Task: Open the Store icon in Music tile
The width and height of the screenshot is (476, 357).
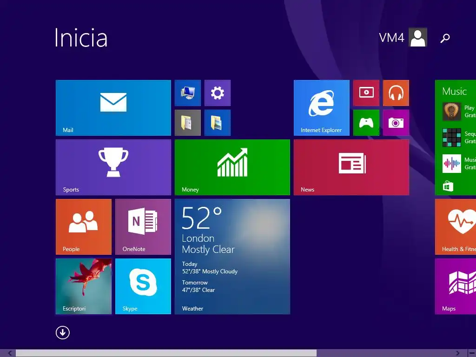Action: [448, 186]
